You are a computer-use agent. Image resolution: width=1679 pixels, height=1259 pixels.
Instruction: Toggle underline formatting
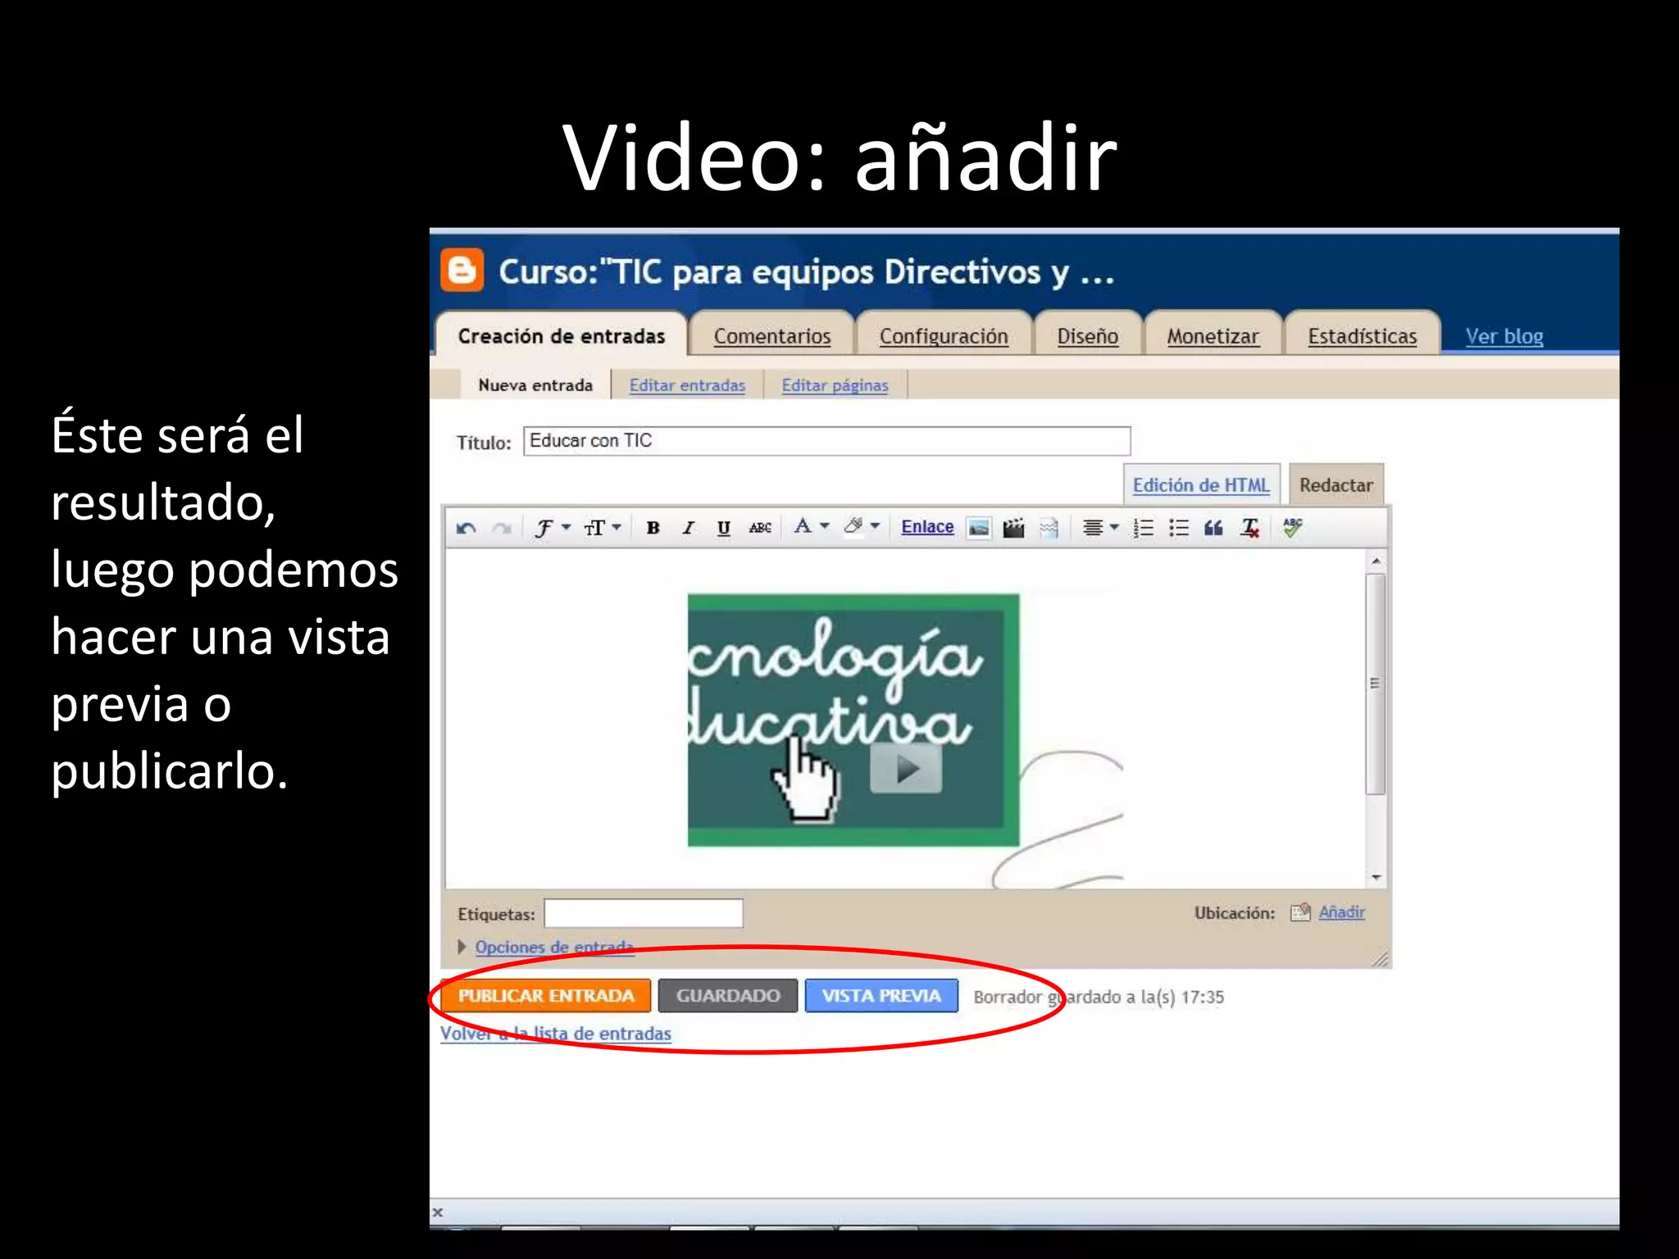[723, 527]
